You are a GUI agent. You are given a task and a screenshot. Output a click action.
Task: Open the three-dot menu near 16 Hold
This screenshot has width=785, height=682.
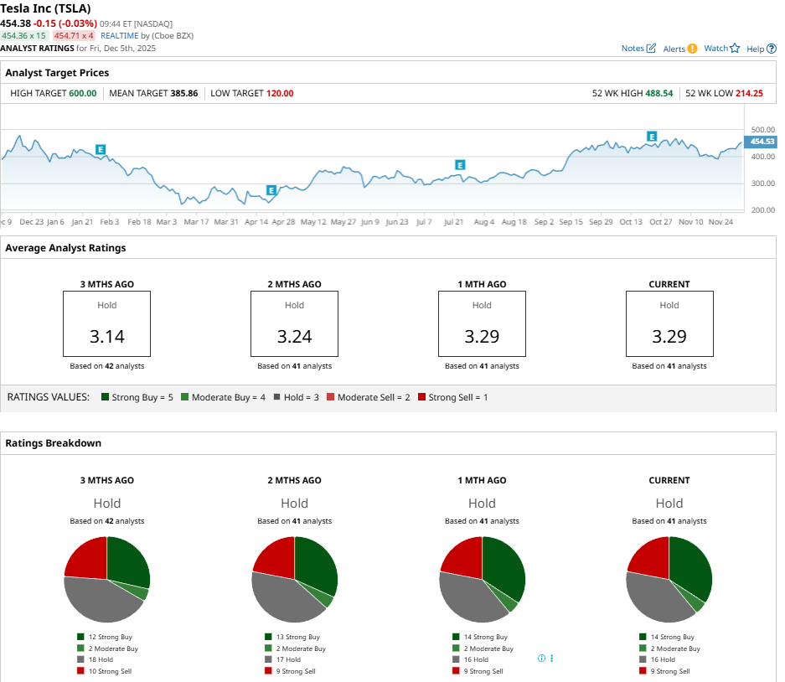pyautogui.click(x=552, y=658)
